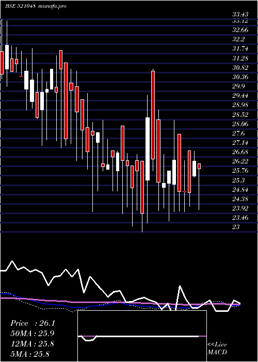Click the 32.66 price axis label

pyautogui.click(x=240, y=30)
